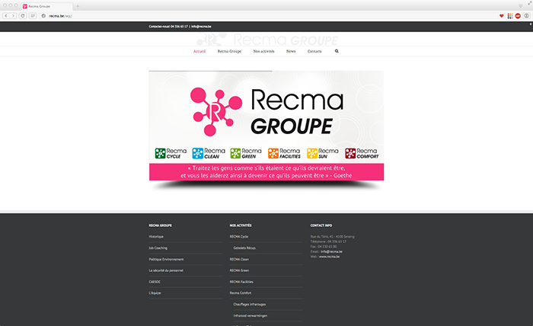Click the Recma Comfort dark red logo
This screenshot has width=533, height=326.
coord(362,153)
